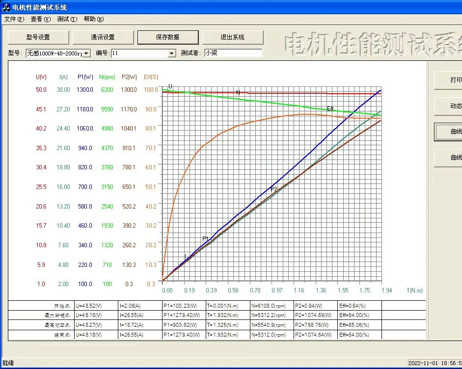
Task: Click the 保存数据 button
Action: [x=167, y=37]
